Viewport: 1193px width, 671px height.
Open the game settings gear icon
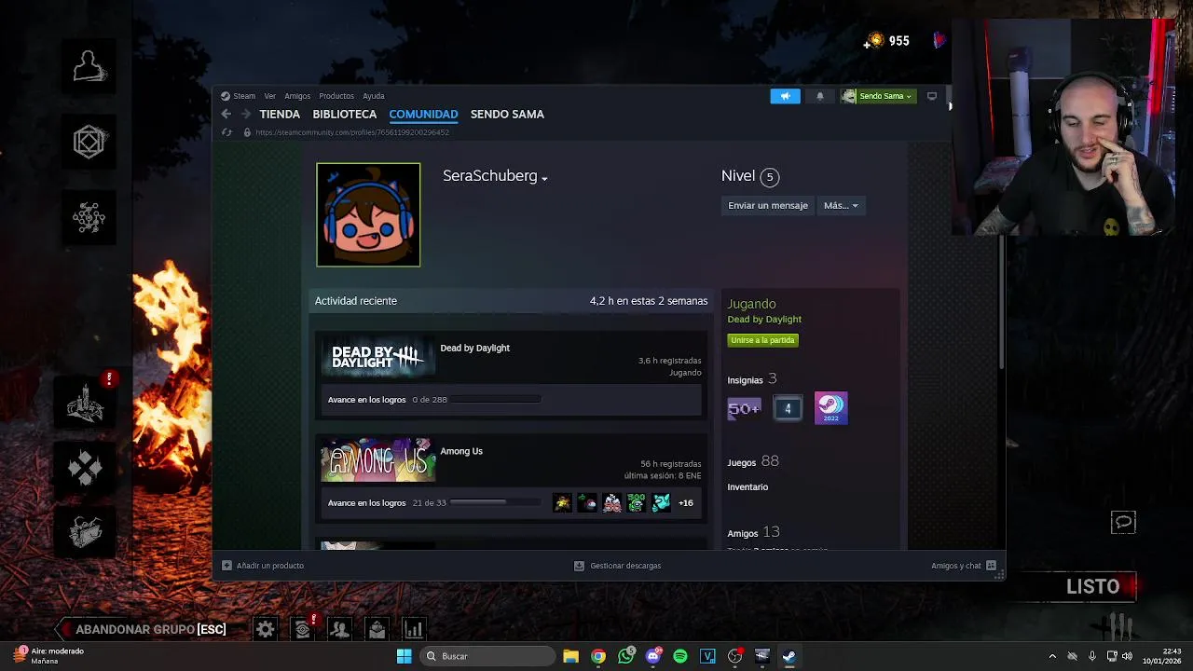coord(266,630)
